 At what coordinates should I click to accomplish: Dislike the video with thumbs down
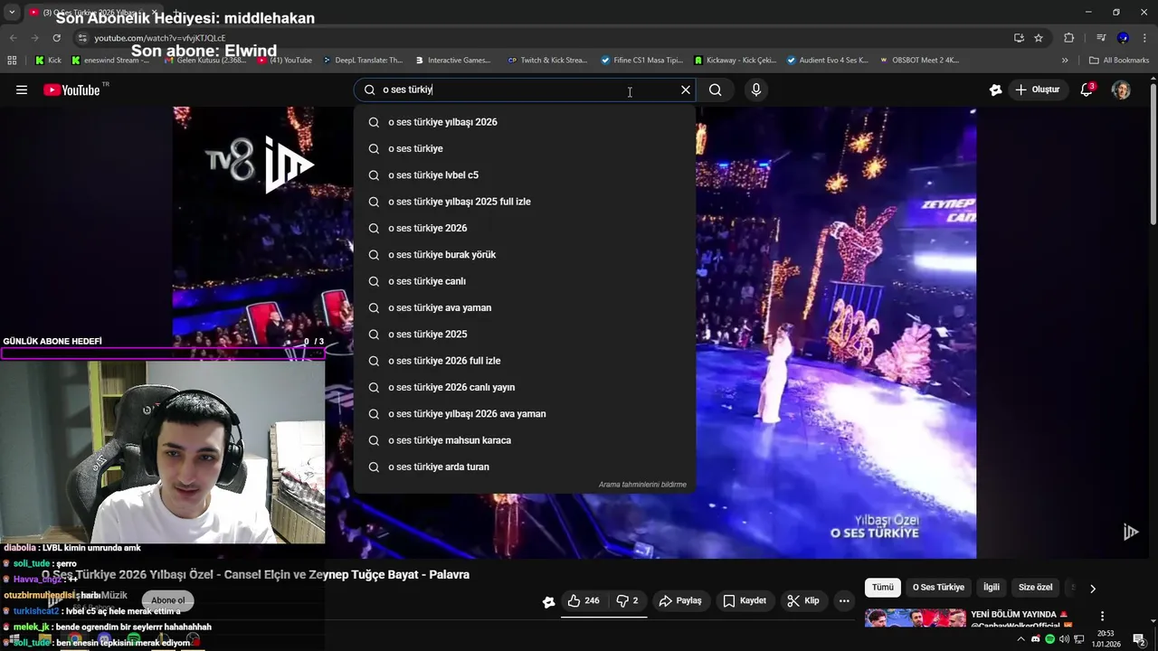(628, 600)
